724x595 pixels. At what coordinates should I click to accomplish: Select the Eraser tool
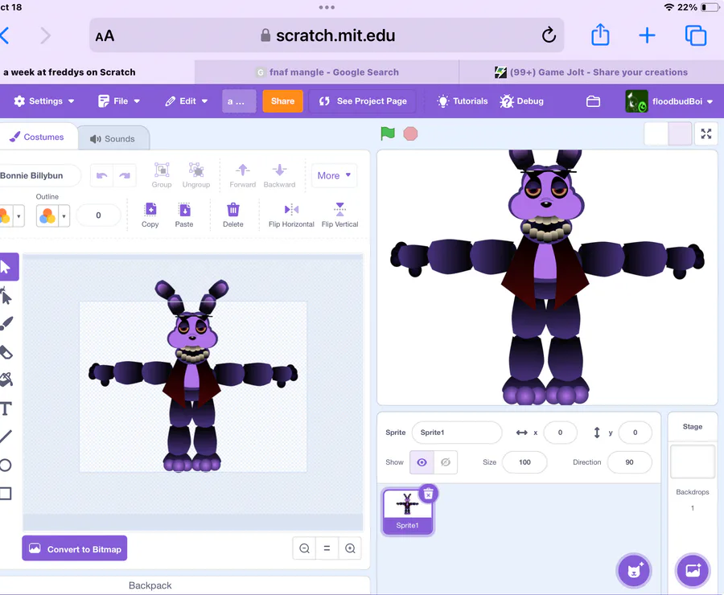pyautogui.click(x=6, y=352)
